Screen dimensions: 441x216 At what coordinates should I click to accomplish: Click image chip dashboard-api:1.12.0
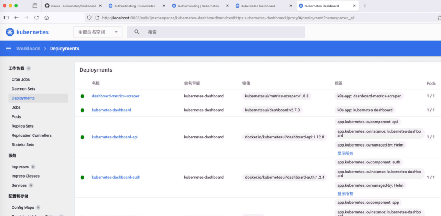pyautogui.click(x=285, y=137)
